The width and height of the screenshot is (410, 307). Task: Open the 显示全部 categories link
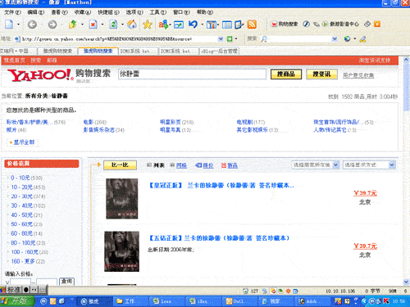(24, 142)
